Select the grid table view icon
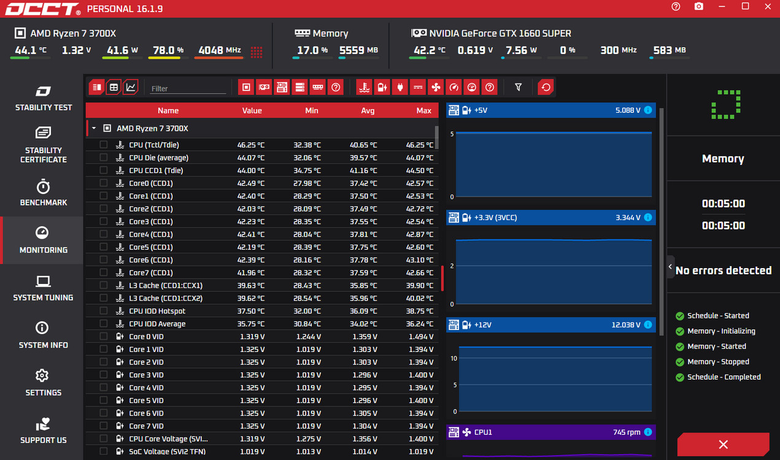Image resolution: width=780 pixels, height=460 pixels. (114, 88)
